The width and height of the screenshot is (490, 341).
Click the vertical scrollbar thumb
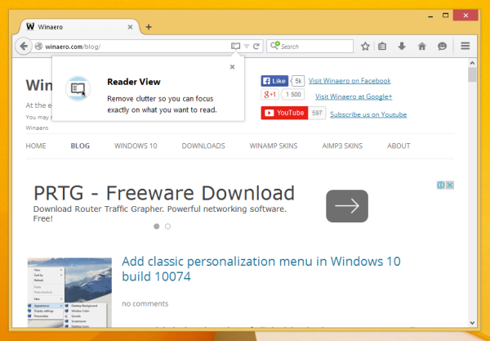[x=472, y=75]
